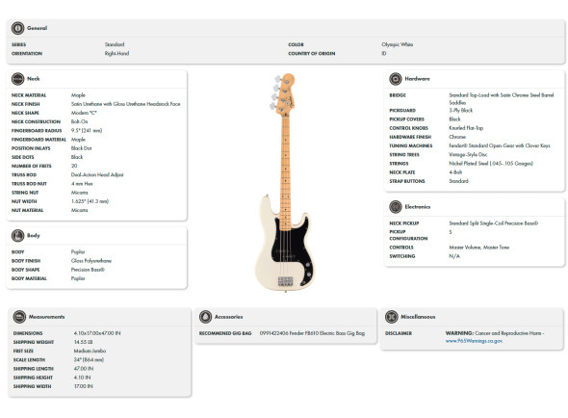Click the Control Knobs Knurled Flat-Top value

(x=466, y=128)
